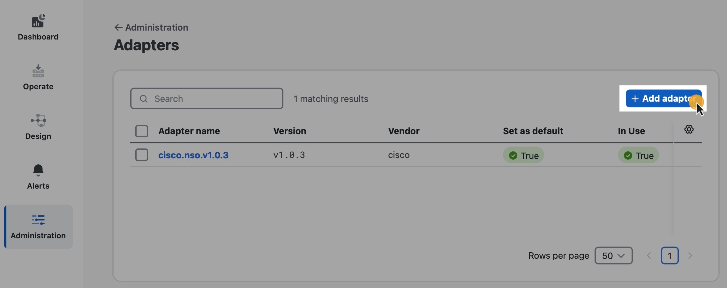Click the Administration breadcrumb link
Viewport: 727px width, 288px height.
click(x=156, y=28)
